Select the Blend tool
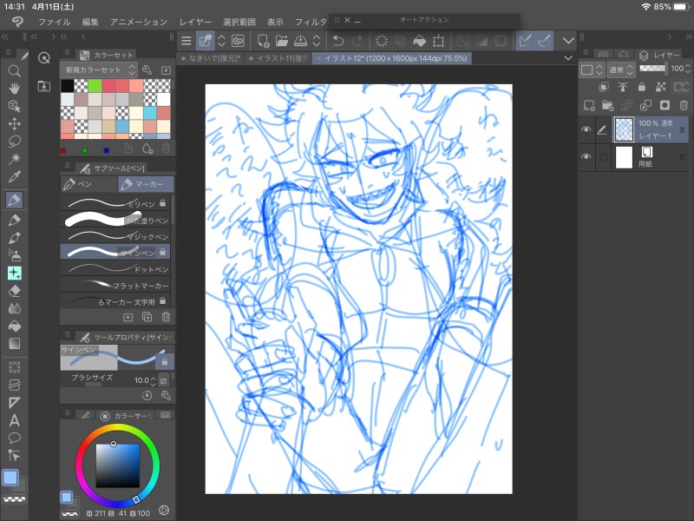 coord(14,308)
